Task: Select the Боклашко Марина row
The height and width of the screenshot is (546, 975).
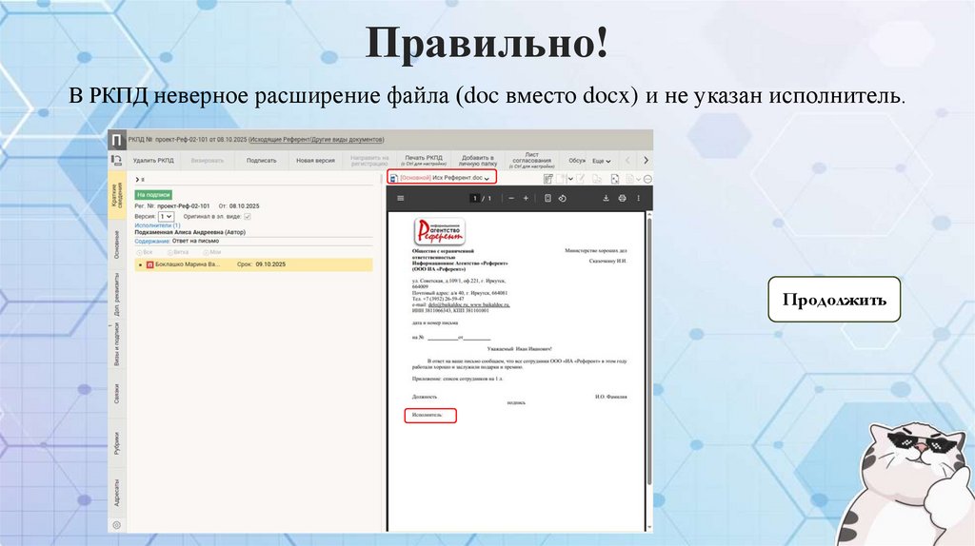Action: tap(253, 264)
